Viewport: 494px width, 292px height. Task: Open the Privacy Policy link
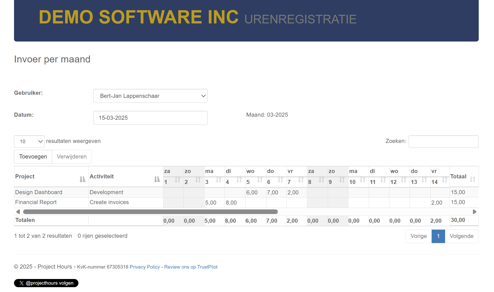[145, 267]
